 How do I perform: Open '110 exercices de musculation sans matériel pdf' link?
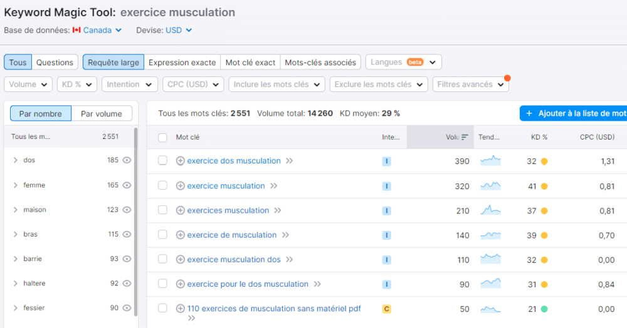point(274,309)
